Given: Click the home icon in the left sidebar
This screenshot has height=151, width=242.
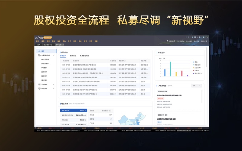Looking at the screenshot, I should point(39,51).
